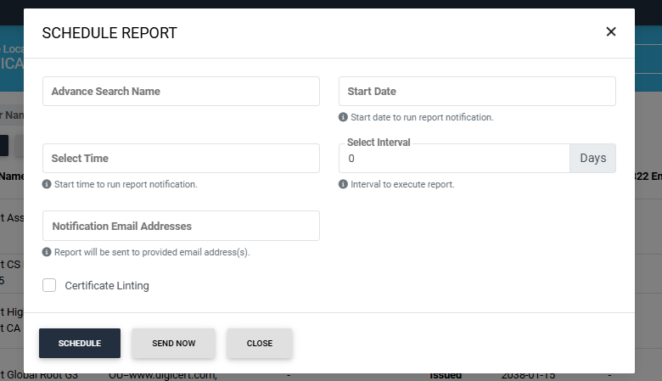Viewport: 662px width, 381px height.
Task: Click the Select Interval number field
Action: pos(453,159)
